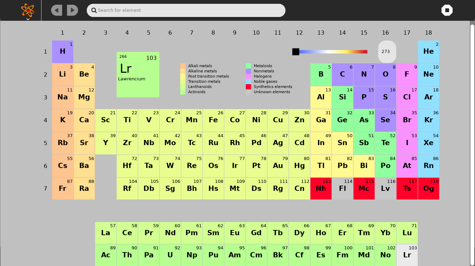Navigate forward with the right arrow button
The width and height of the screenshot is (475, 266).
coord(72,10)
